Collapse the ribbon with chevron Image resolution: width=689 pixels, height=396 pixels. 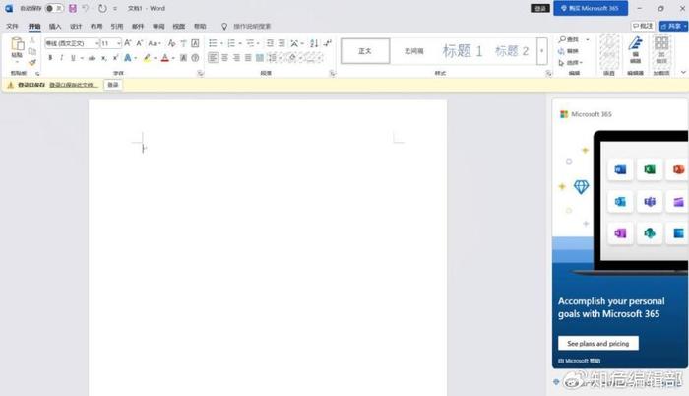coord(683,73)
